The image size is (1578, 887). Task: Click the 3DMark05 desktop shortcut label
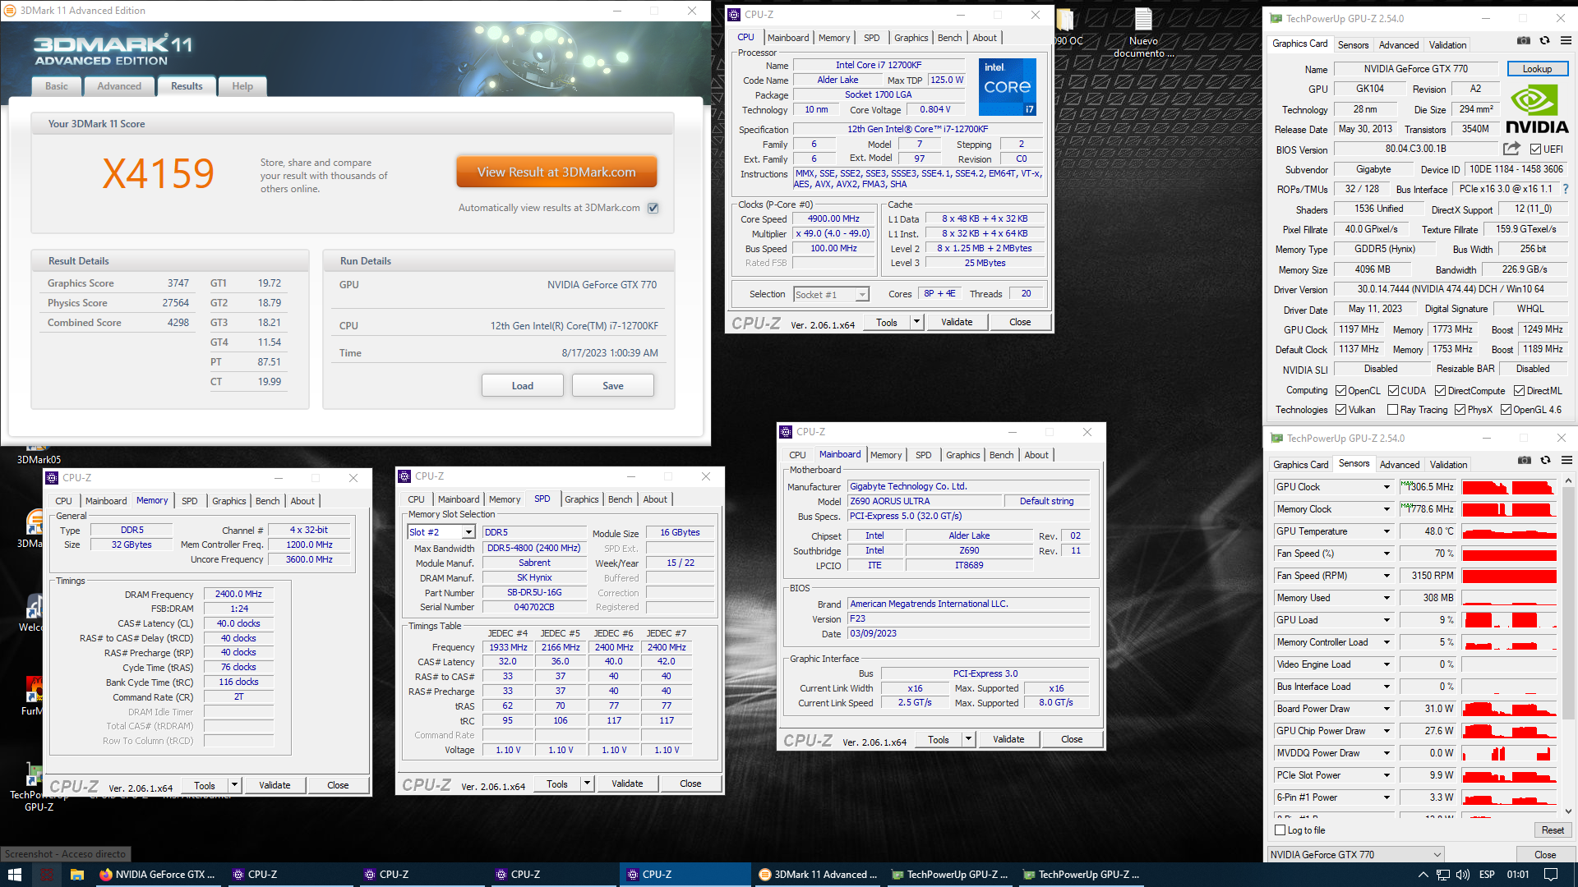39,459
